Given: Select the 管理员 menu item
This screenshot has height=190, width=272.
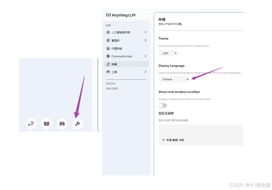Looking at the screenshot, I should [x=126, y=40].
